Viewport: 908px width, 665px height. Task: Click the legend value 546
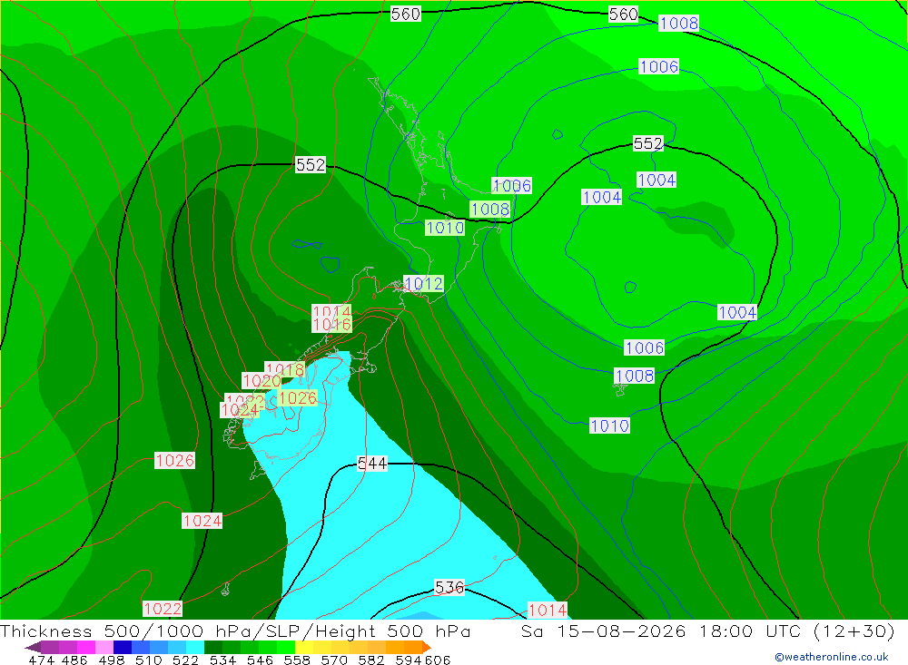(x=260, y=660)
